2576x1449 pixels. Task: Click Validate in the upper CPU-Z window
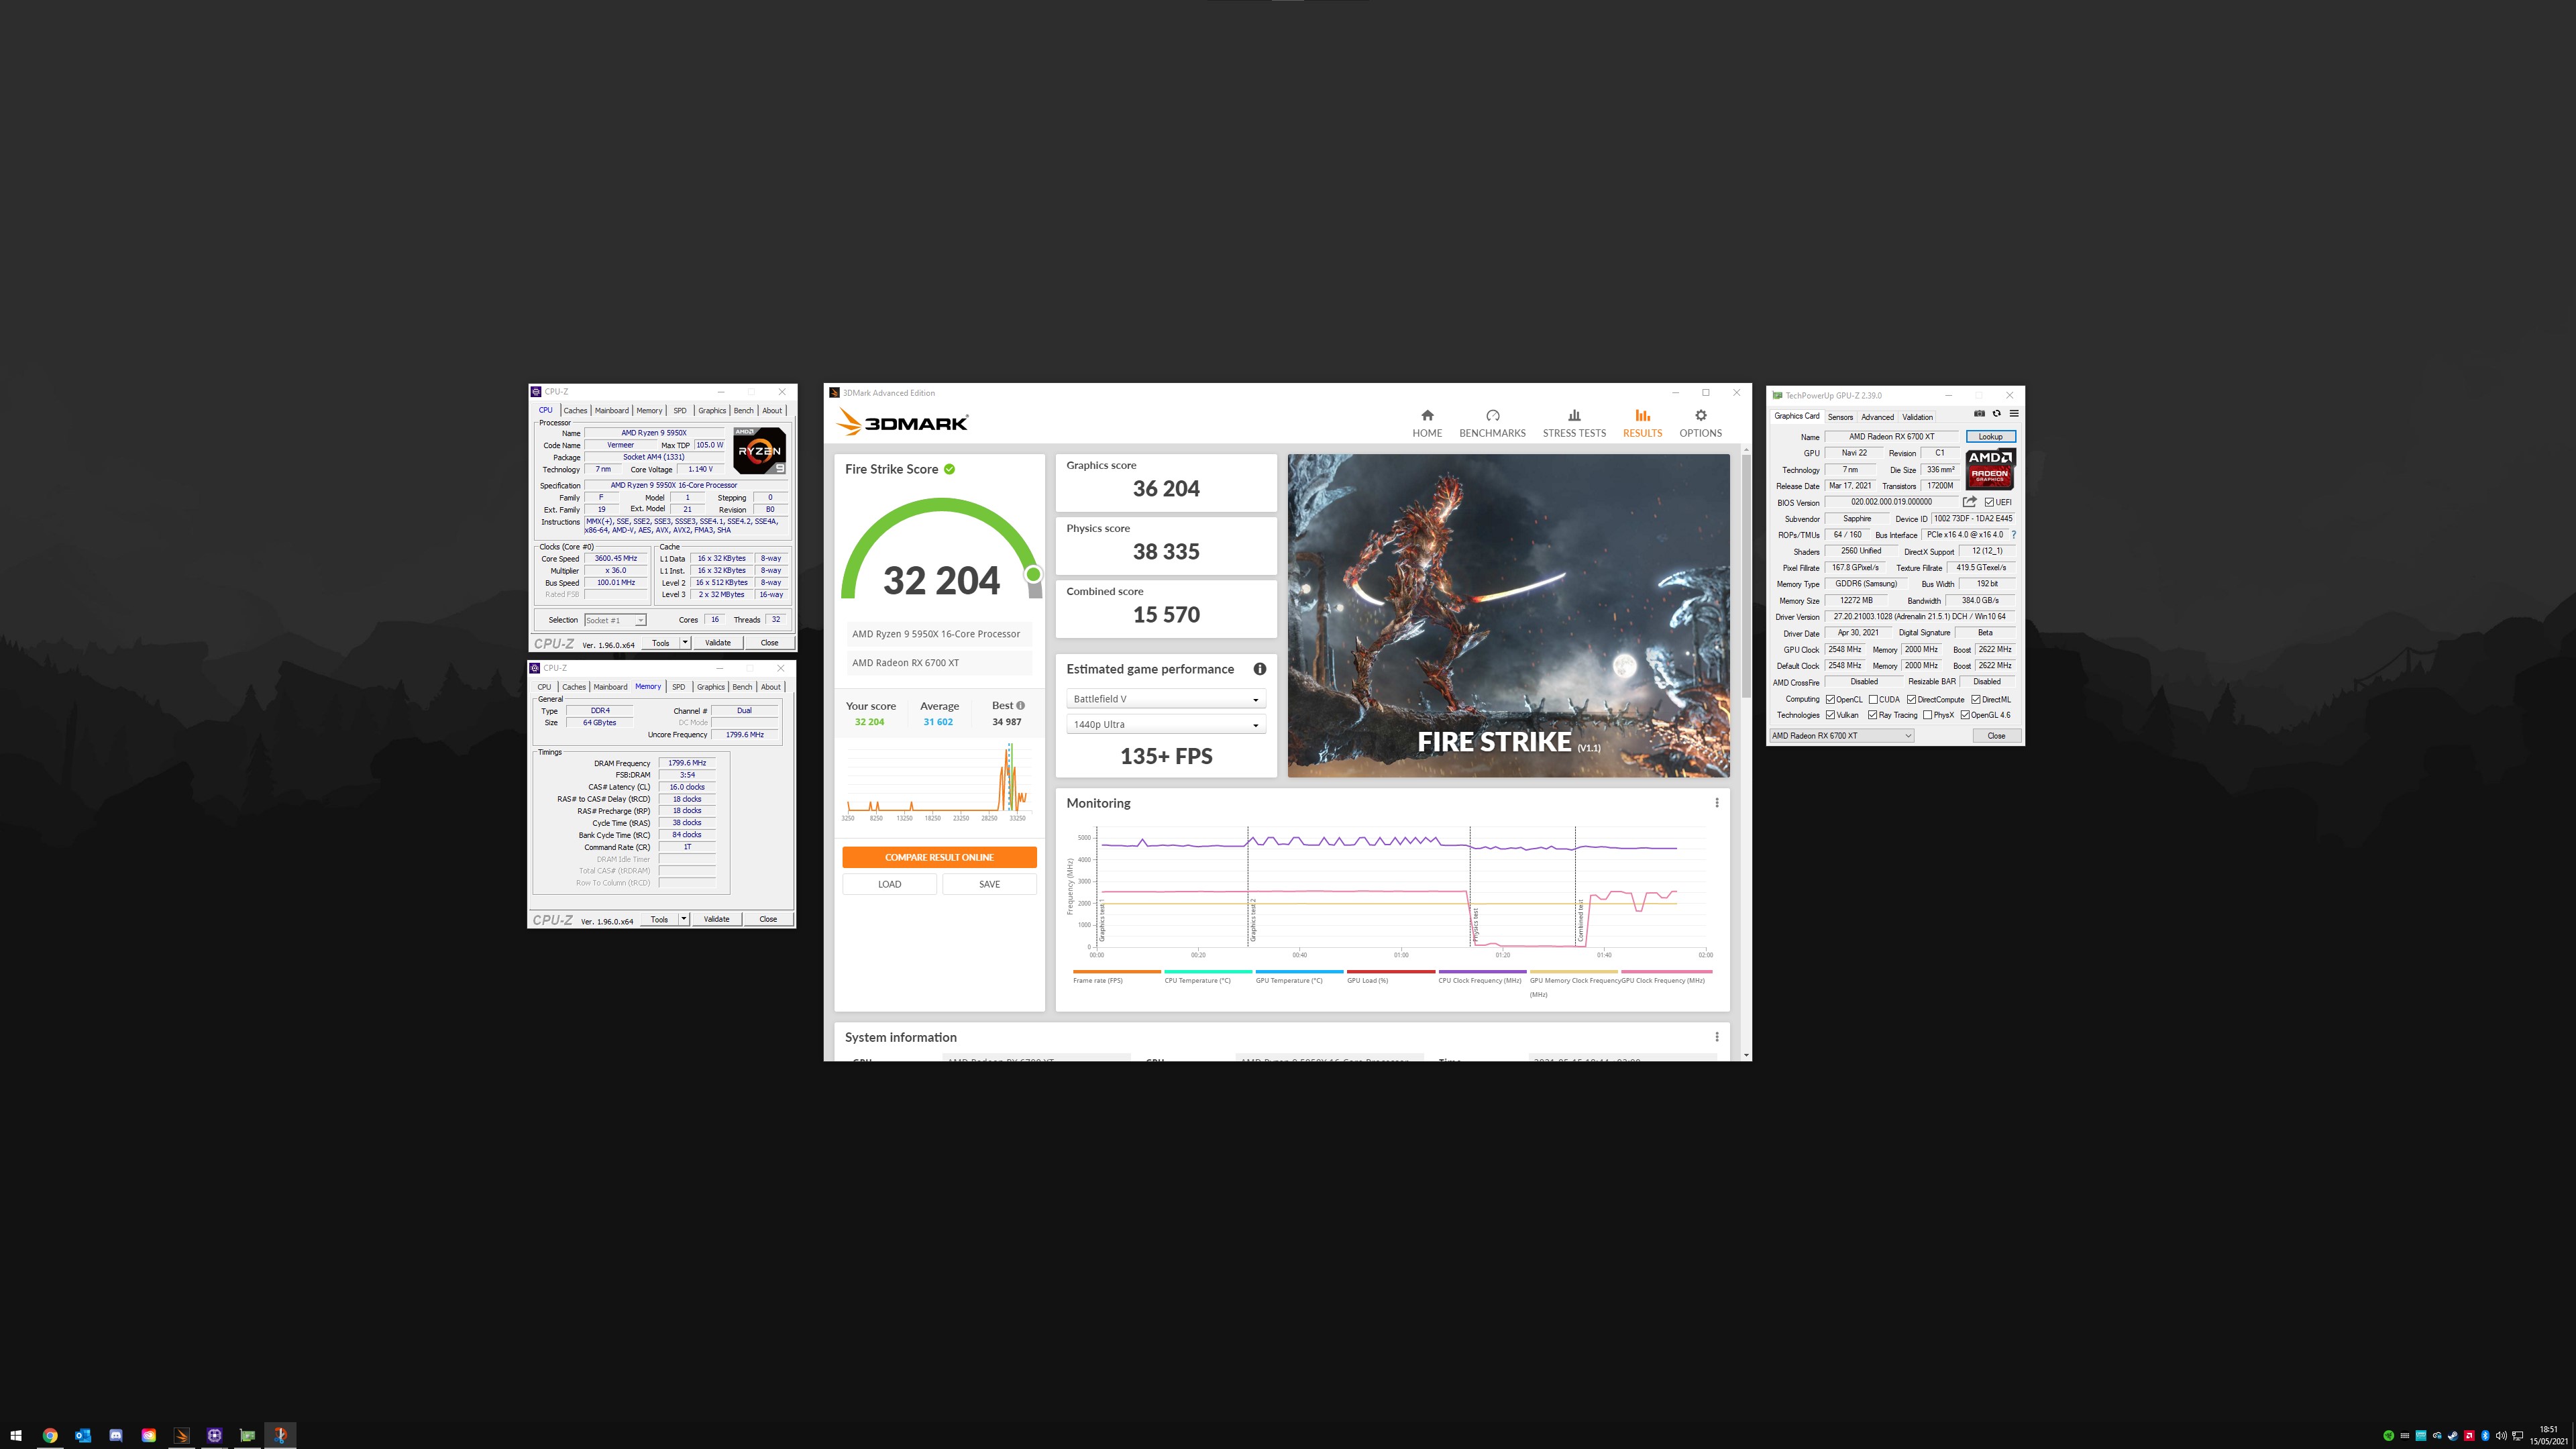[718, 642]
